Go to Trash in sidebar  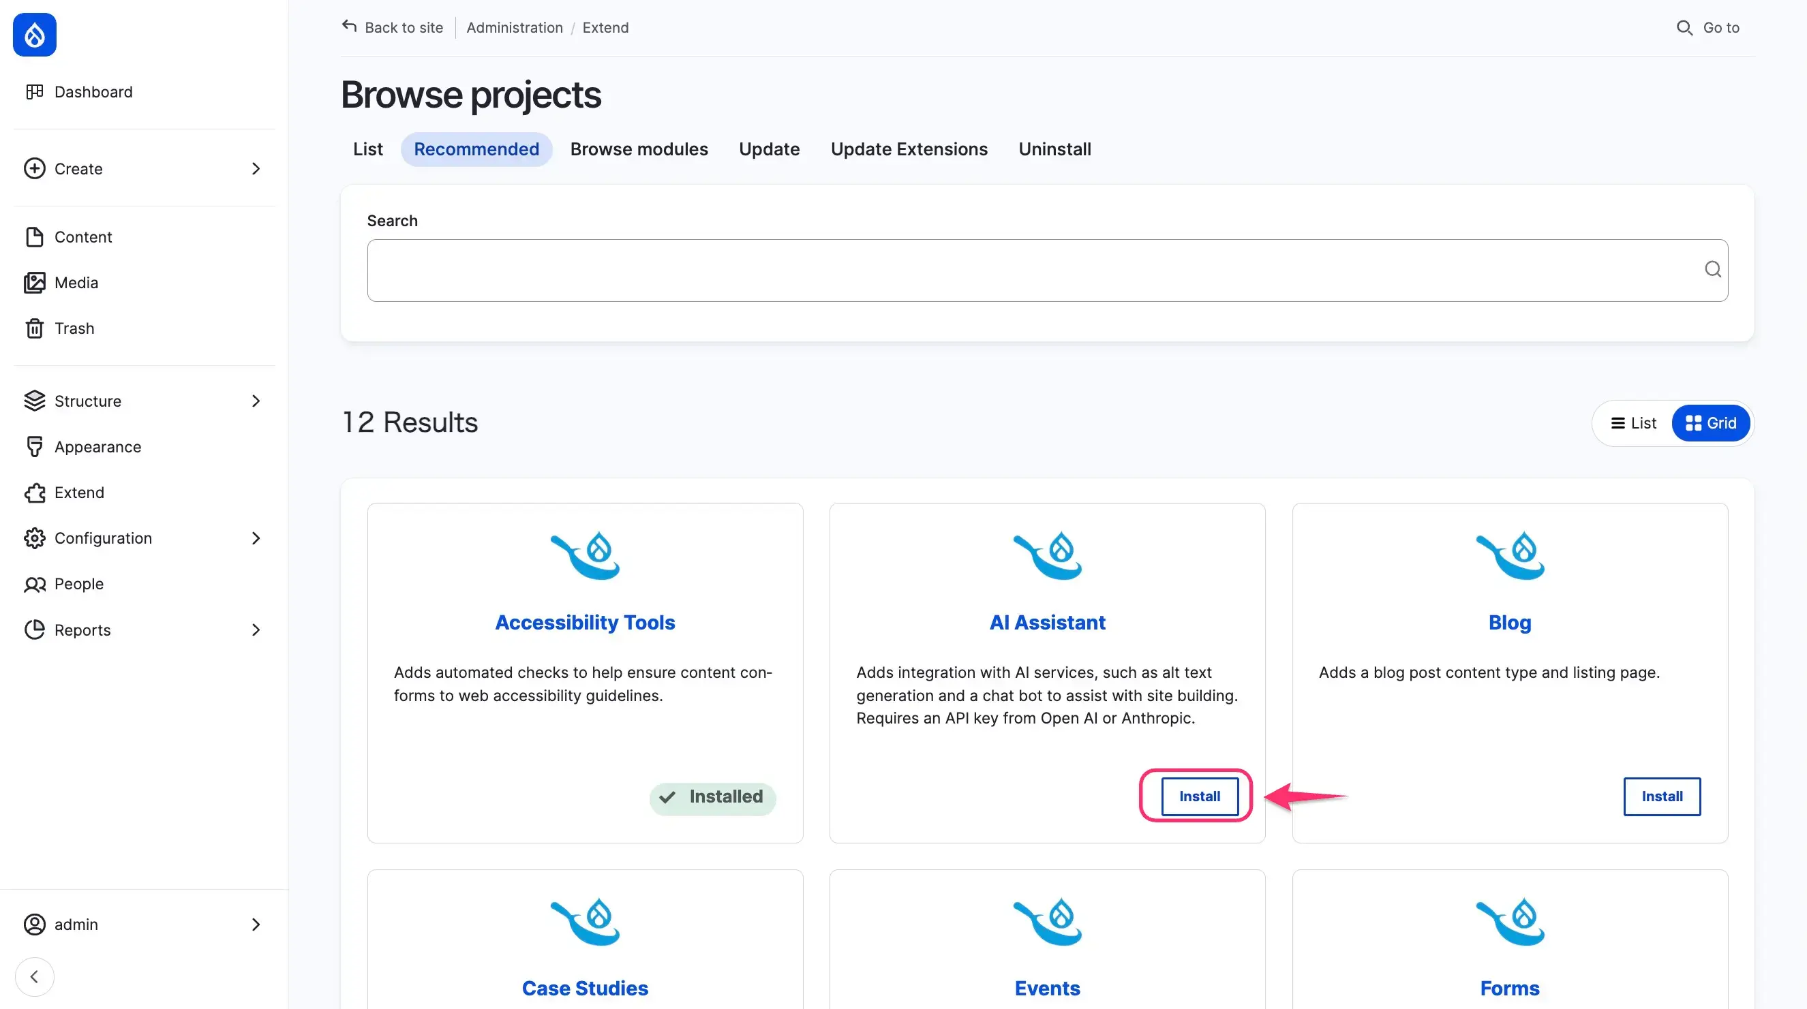coord(74,328)
